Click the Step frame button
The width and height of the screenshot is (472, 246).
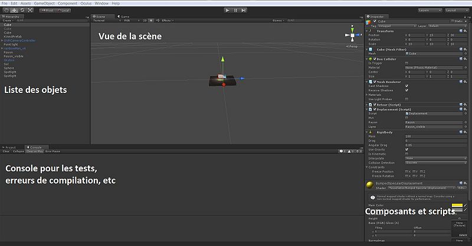[244, 10]
